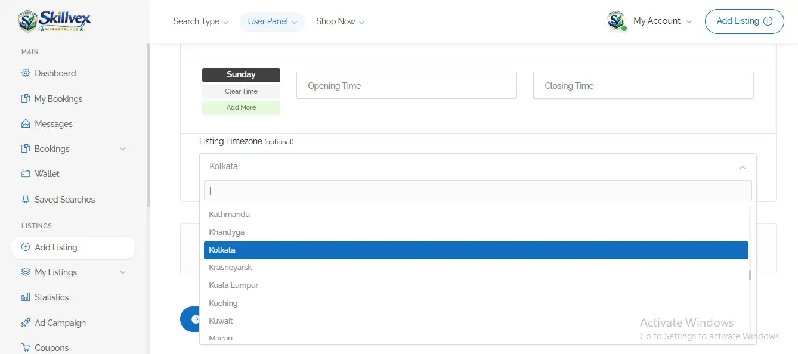The width and height of the screenshot is (798, 354).
Task: Click the Saved Searches bell icon
Action: point(26,200)
